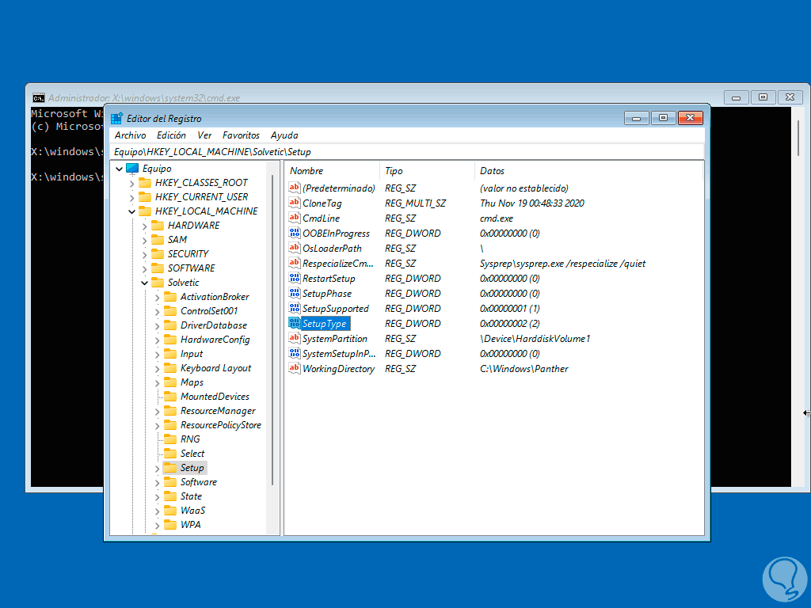Select the ResourcePolicyStore key
Screen dimensions: 811x608
click(221, 425)
